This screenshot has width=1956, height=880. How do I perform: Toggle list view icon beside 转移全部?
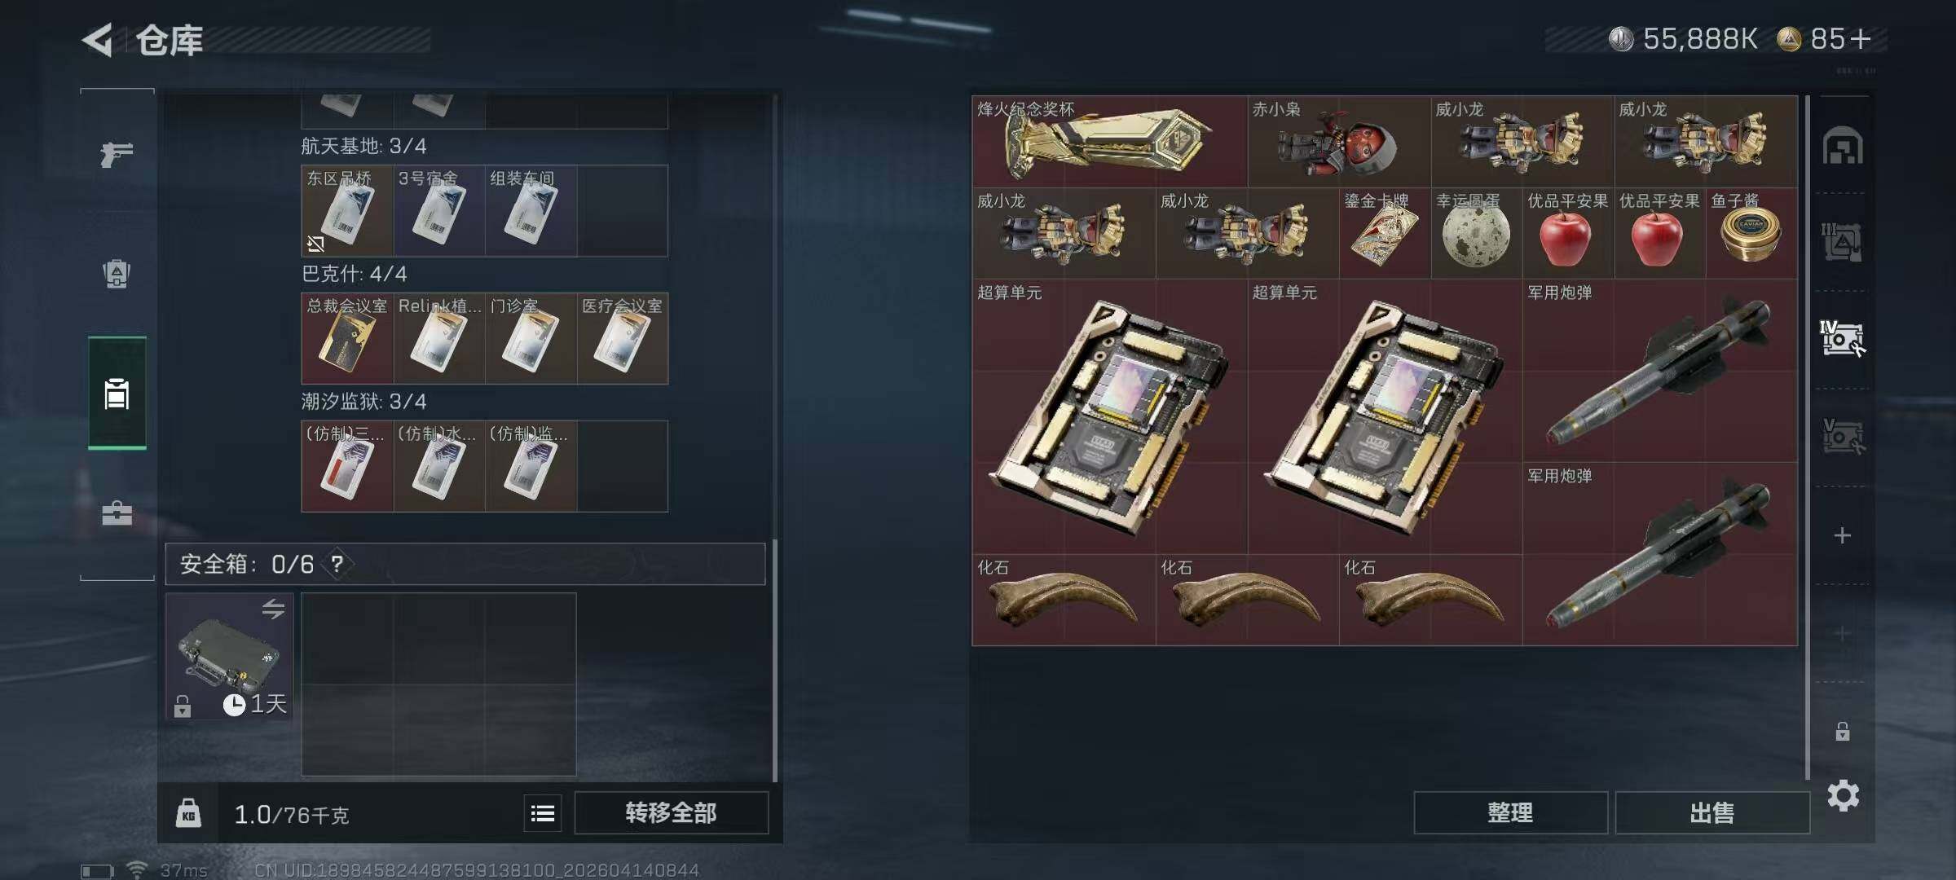[543, 812]
